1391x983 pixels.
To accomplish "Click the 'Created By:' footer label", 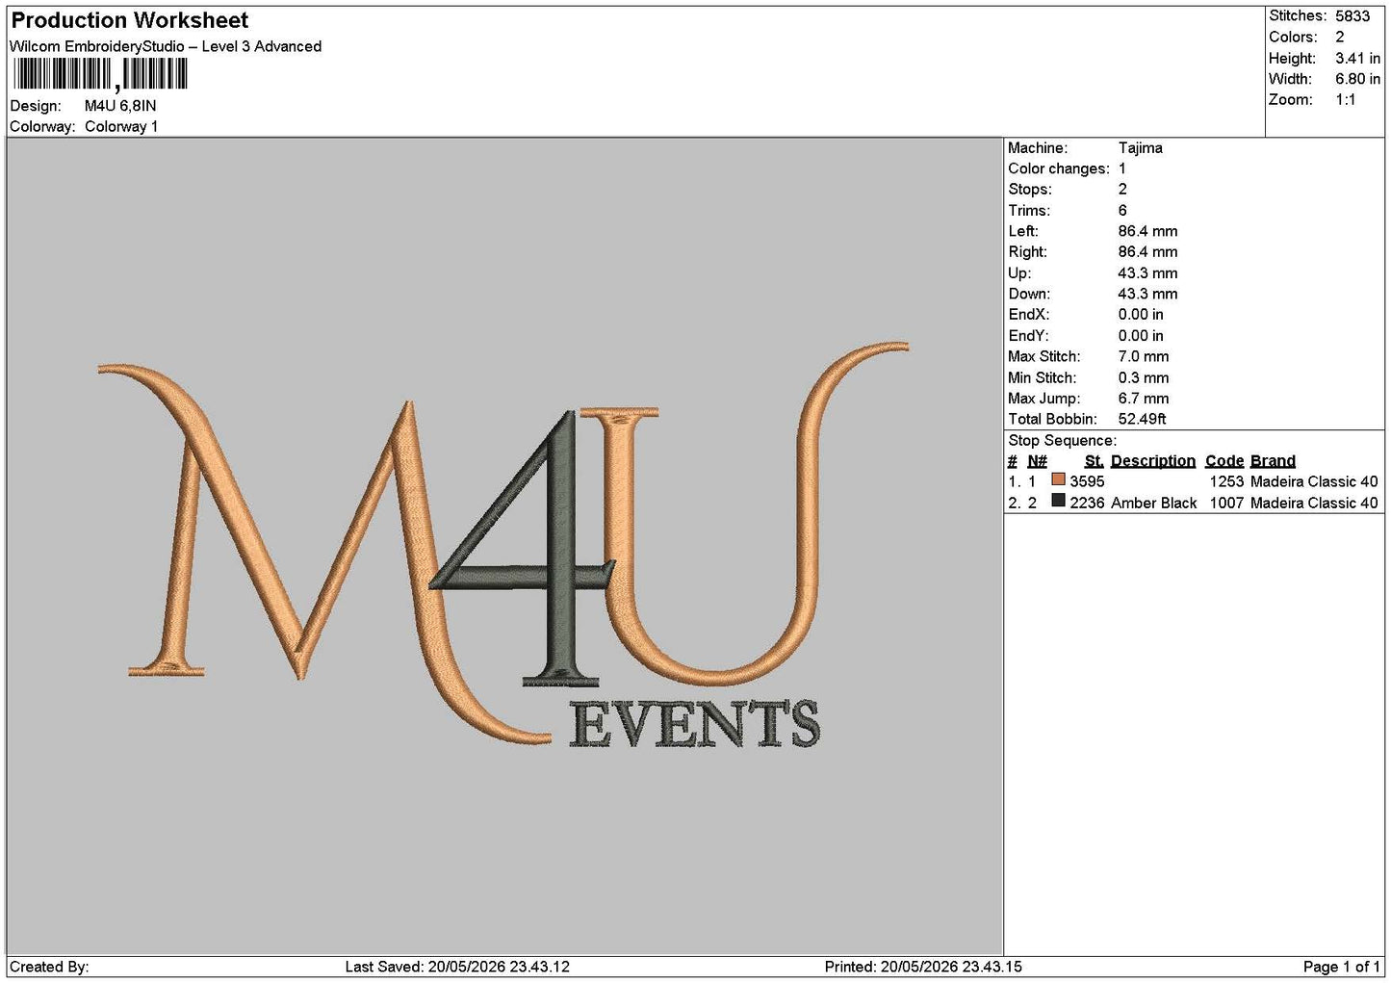I will tap(49, 967).
